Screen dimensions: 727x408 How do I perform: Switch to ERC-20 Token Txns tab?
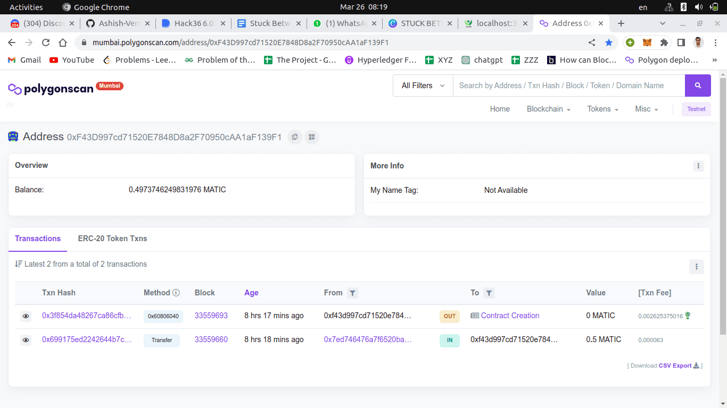[112, 239]
